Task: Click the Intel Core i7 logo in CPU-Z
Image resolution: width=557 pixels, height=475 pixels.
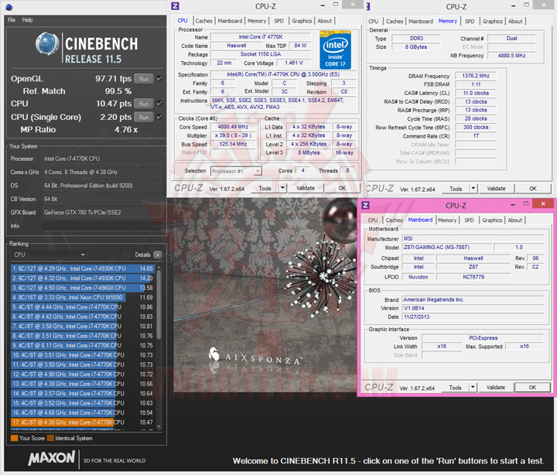Action: 335,50
